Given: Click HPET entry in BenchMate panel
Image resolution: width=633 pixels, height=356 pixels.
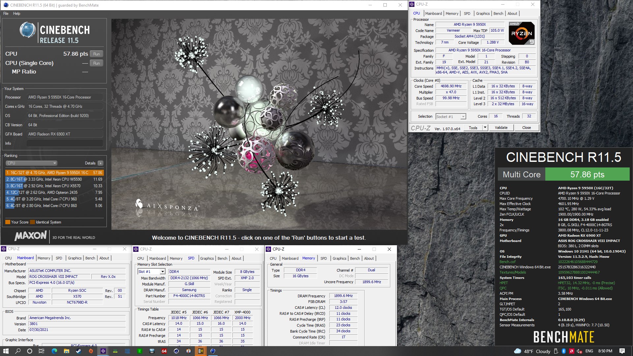Looking at the screenshot, I should tap(503, 283).
